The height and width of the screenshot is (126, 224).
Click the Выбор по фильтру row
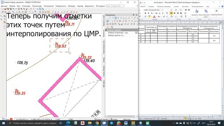[122, 33]
